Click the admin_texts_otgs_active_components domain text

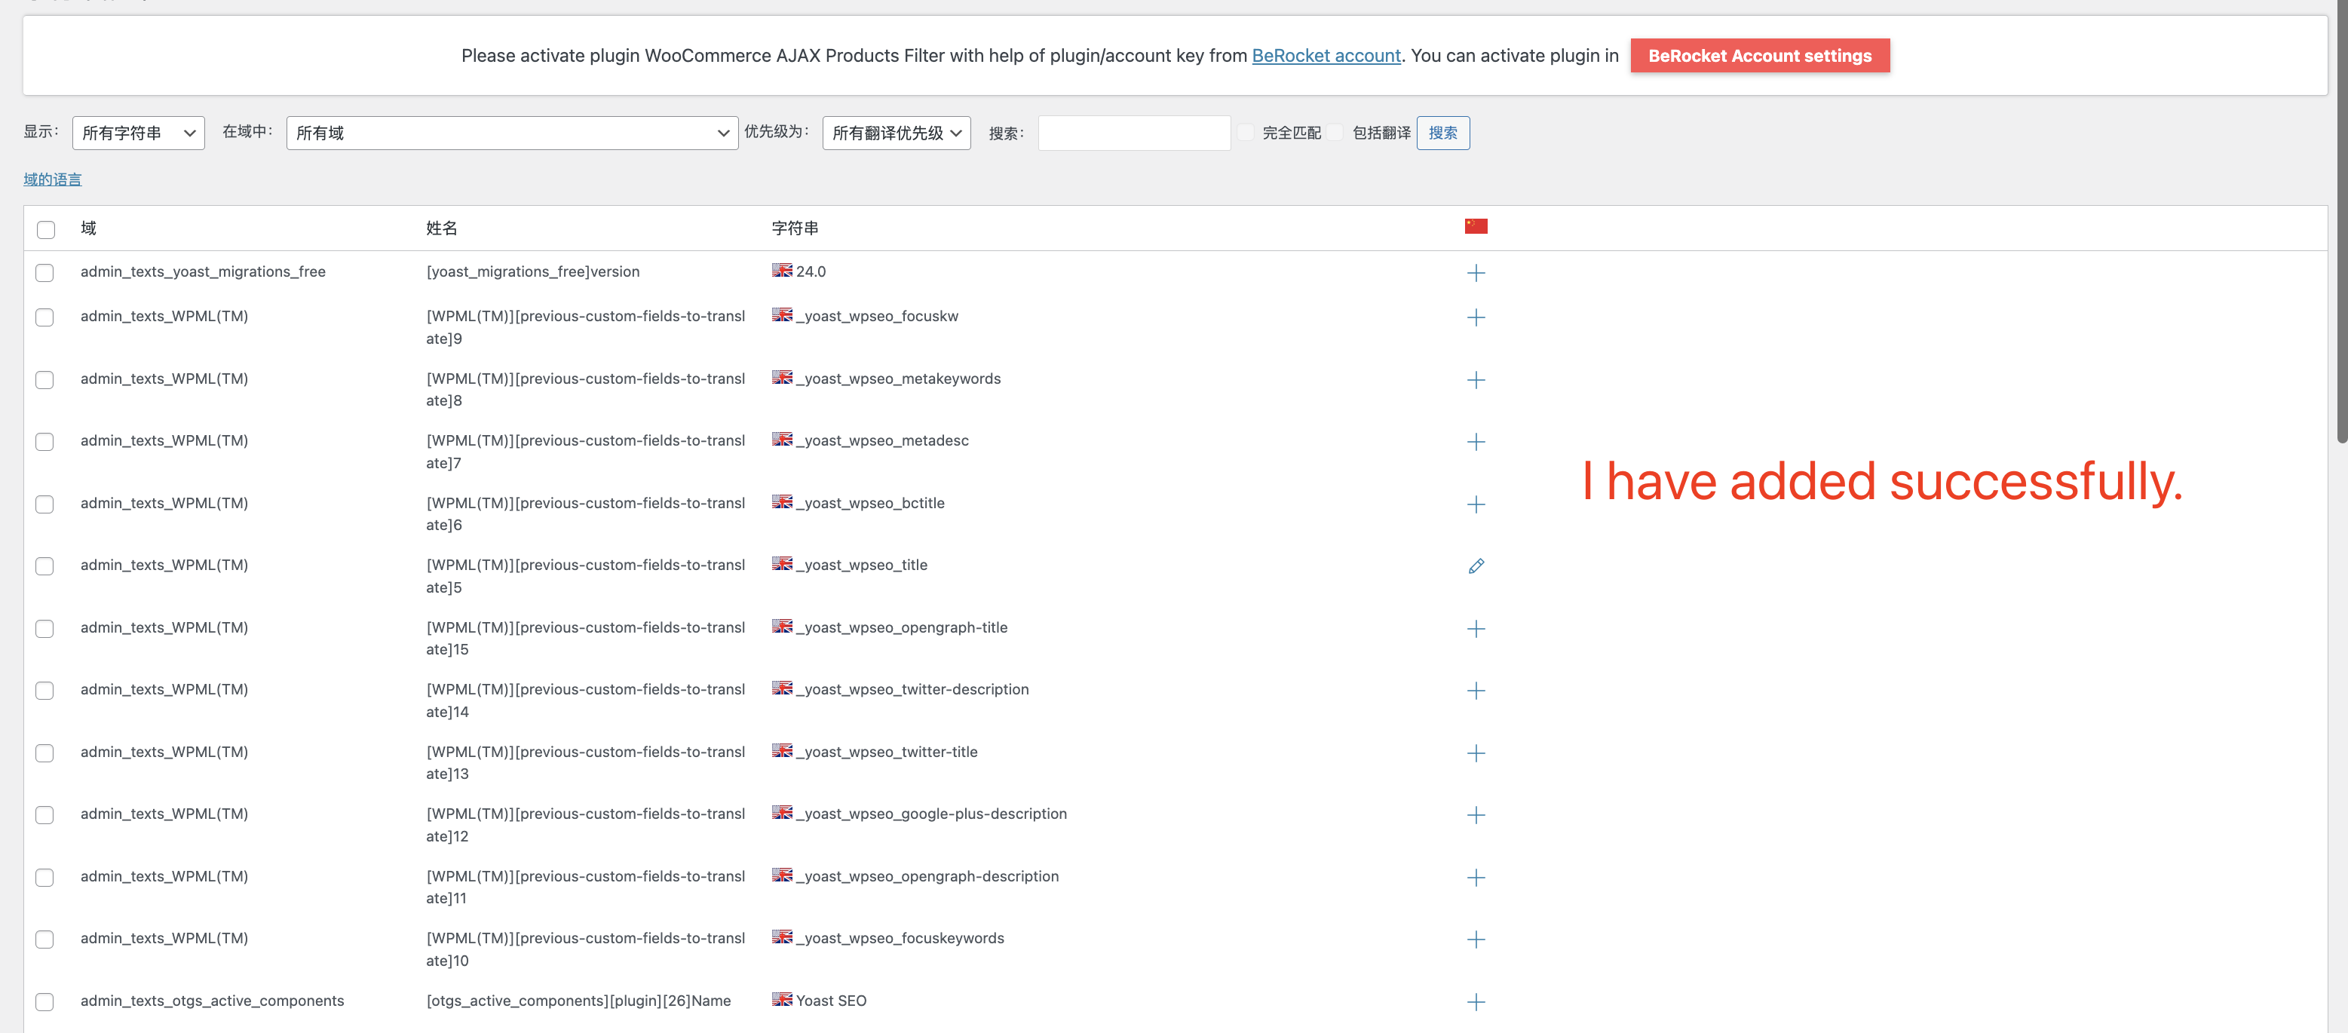[213, 1000]
